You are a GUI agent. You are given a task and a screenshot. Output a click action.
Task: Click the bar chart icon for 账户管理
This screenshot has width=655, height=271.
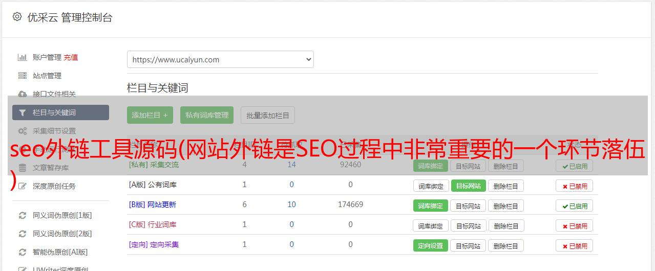point(23,57)
